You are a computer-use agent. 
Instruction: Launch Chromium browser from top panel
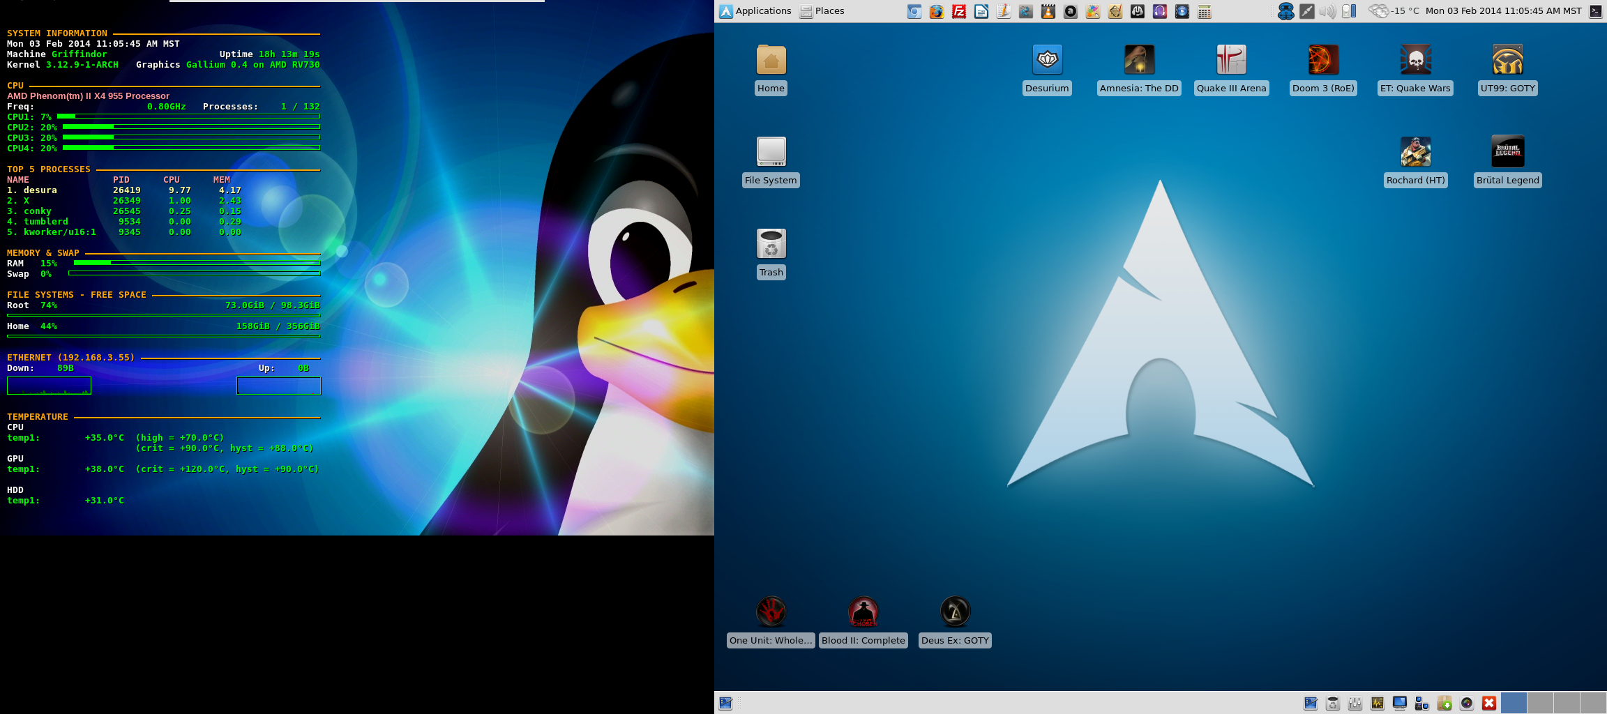tap(914, 11)
